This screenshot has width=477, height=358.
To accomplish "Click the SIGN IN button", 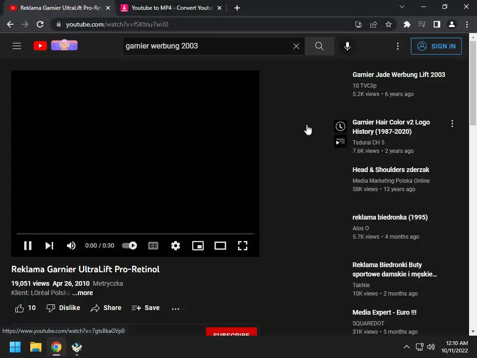I will pos(436,46).
